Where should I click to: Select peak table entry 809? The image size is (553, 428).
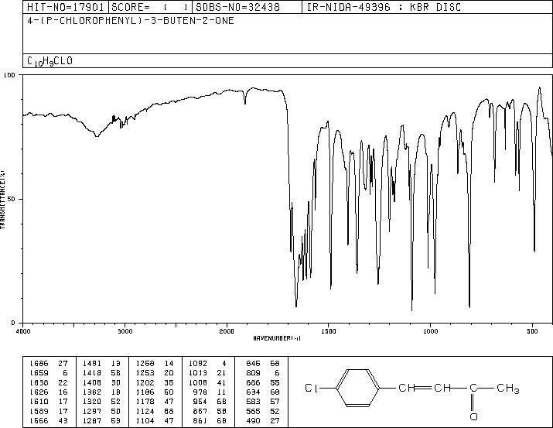263,373
